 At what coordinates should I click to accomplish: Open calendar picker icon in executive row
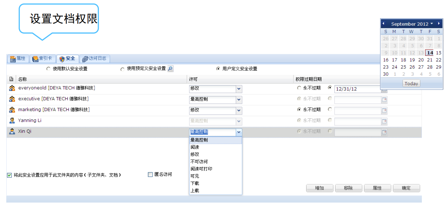(384, 100)
